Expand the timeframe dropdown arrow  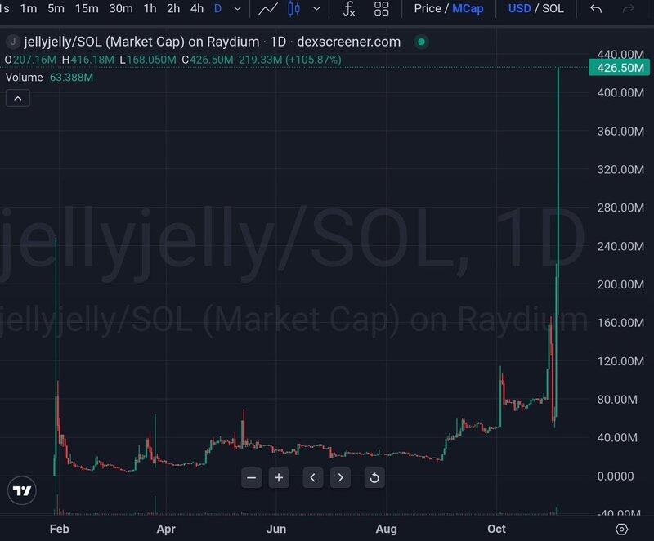237,9
